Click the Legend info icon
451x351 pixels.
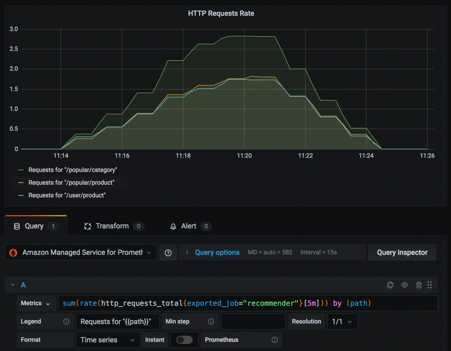(x=66, y=322)
